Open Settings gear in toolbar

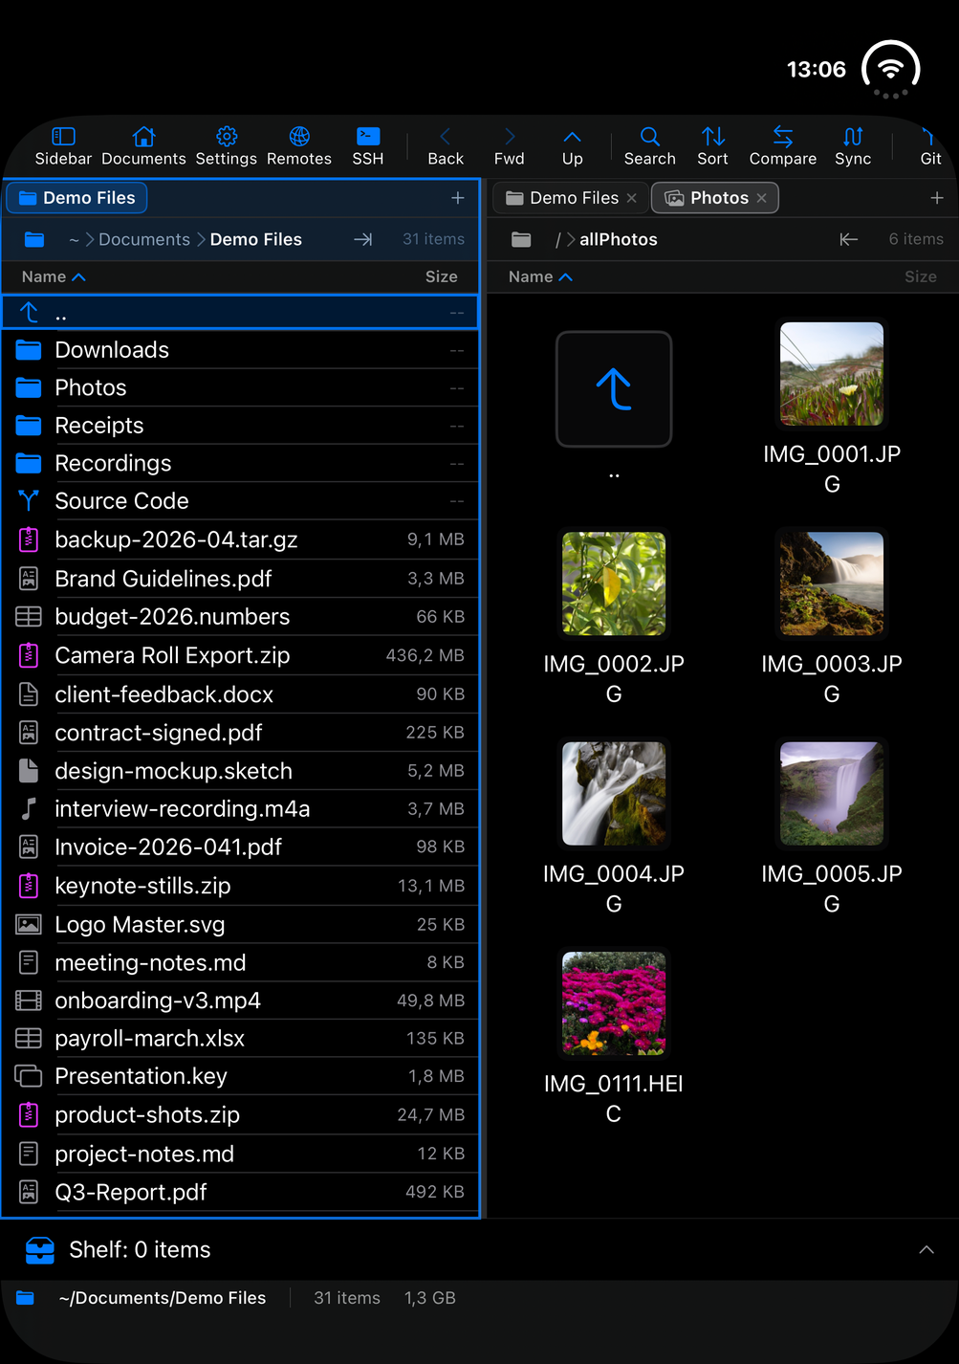tap(227, 146)
